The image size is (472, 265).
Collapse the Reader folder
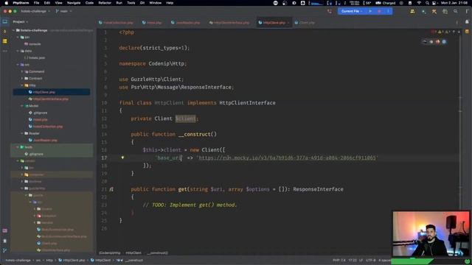[22, 133]
